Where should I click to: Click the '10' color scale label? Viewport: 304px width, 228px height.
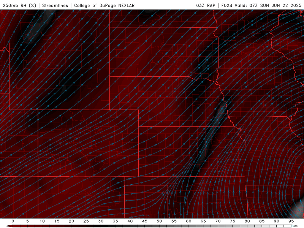(42, 221)
